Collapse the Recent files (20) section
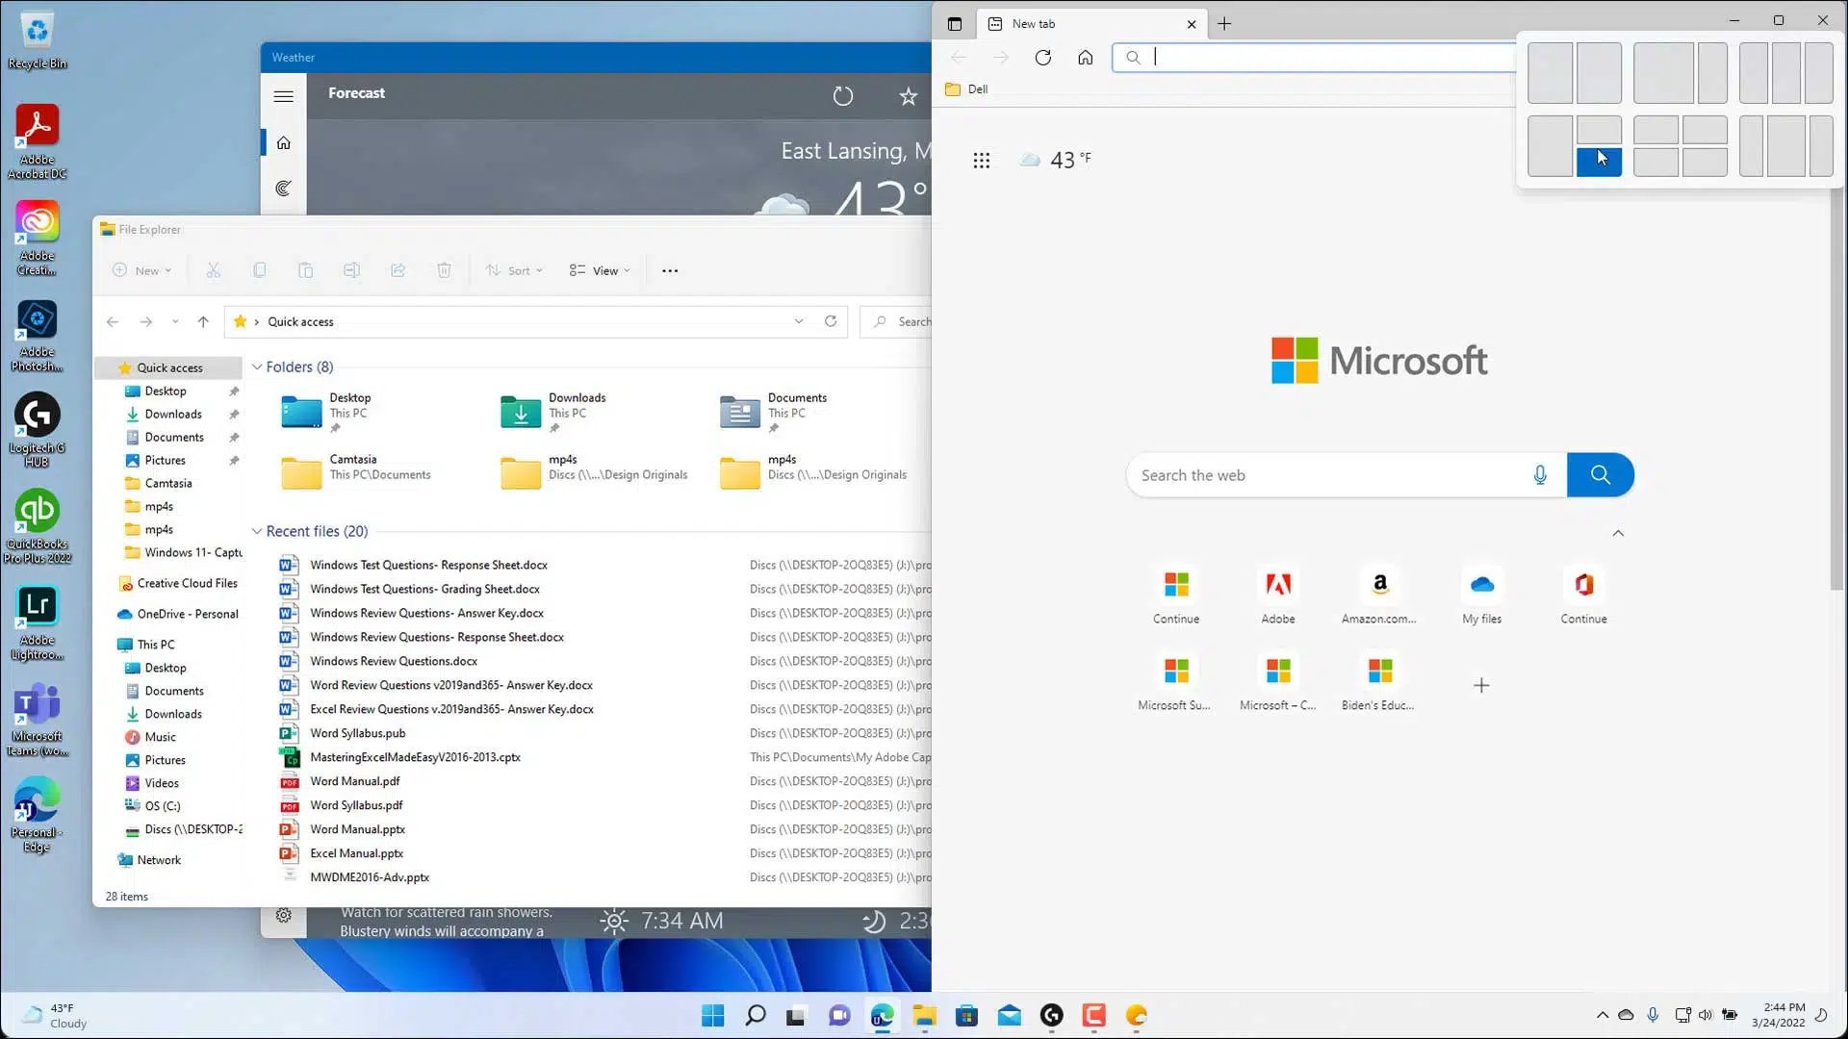 tap(257, 531)
